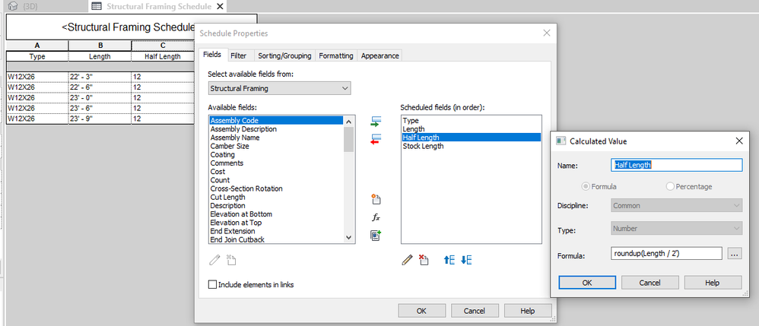Select Cut Length in Available fields

click(276, 198)
